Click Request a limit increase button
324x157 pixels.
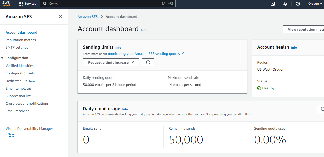[x=111, y=62]
